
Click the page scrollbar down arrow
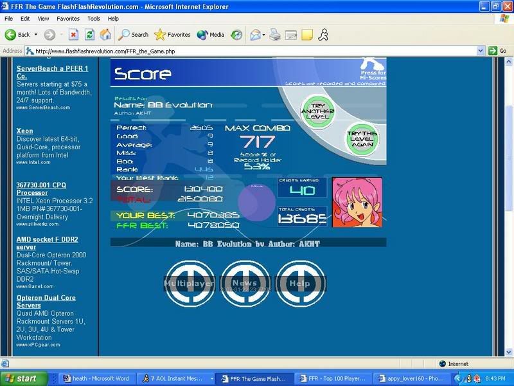pos(509,352)
